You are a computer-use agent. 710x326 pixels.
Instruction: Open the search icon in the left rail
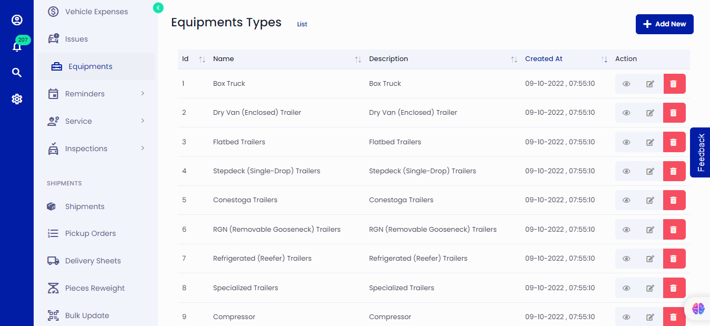tap(17, 72)
